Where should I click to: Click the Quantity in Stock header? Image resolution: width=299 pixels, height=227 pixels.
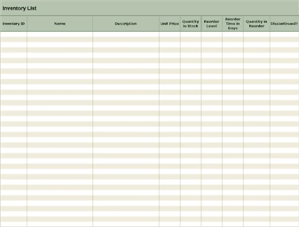point(191,24)
